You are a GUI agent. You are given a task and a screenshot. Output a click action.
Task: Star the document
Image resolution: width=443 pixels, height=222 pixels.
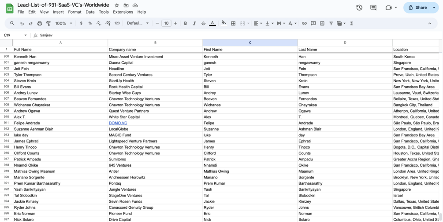pyautogui.click(x=117, y=5)
